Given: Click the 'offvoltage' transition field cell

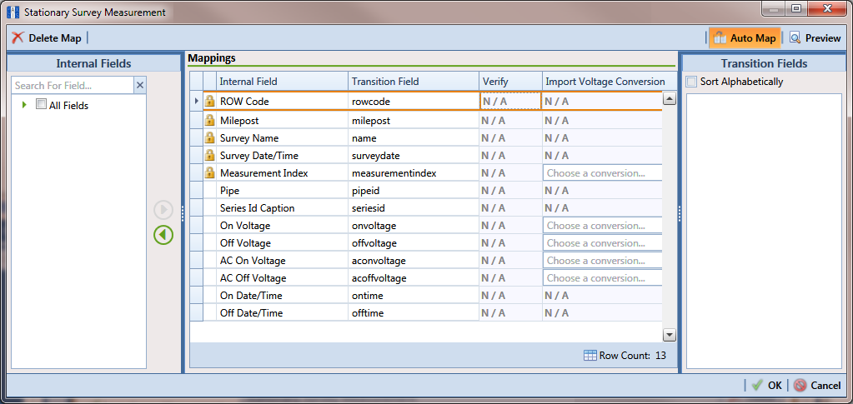Looking at the screenshot, I should (x=414, y=242).
